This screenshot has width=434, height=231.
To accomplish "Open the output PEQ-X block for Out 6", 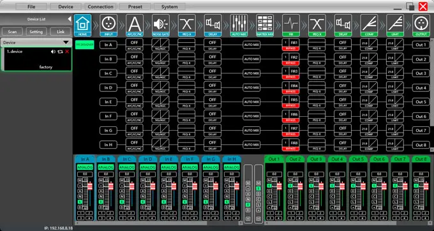I will pos(317,116).
